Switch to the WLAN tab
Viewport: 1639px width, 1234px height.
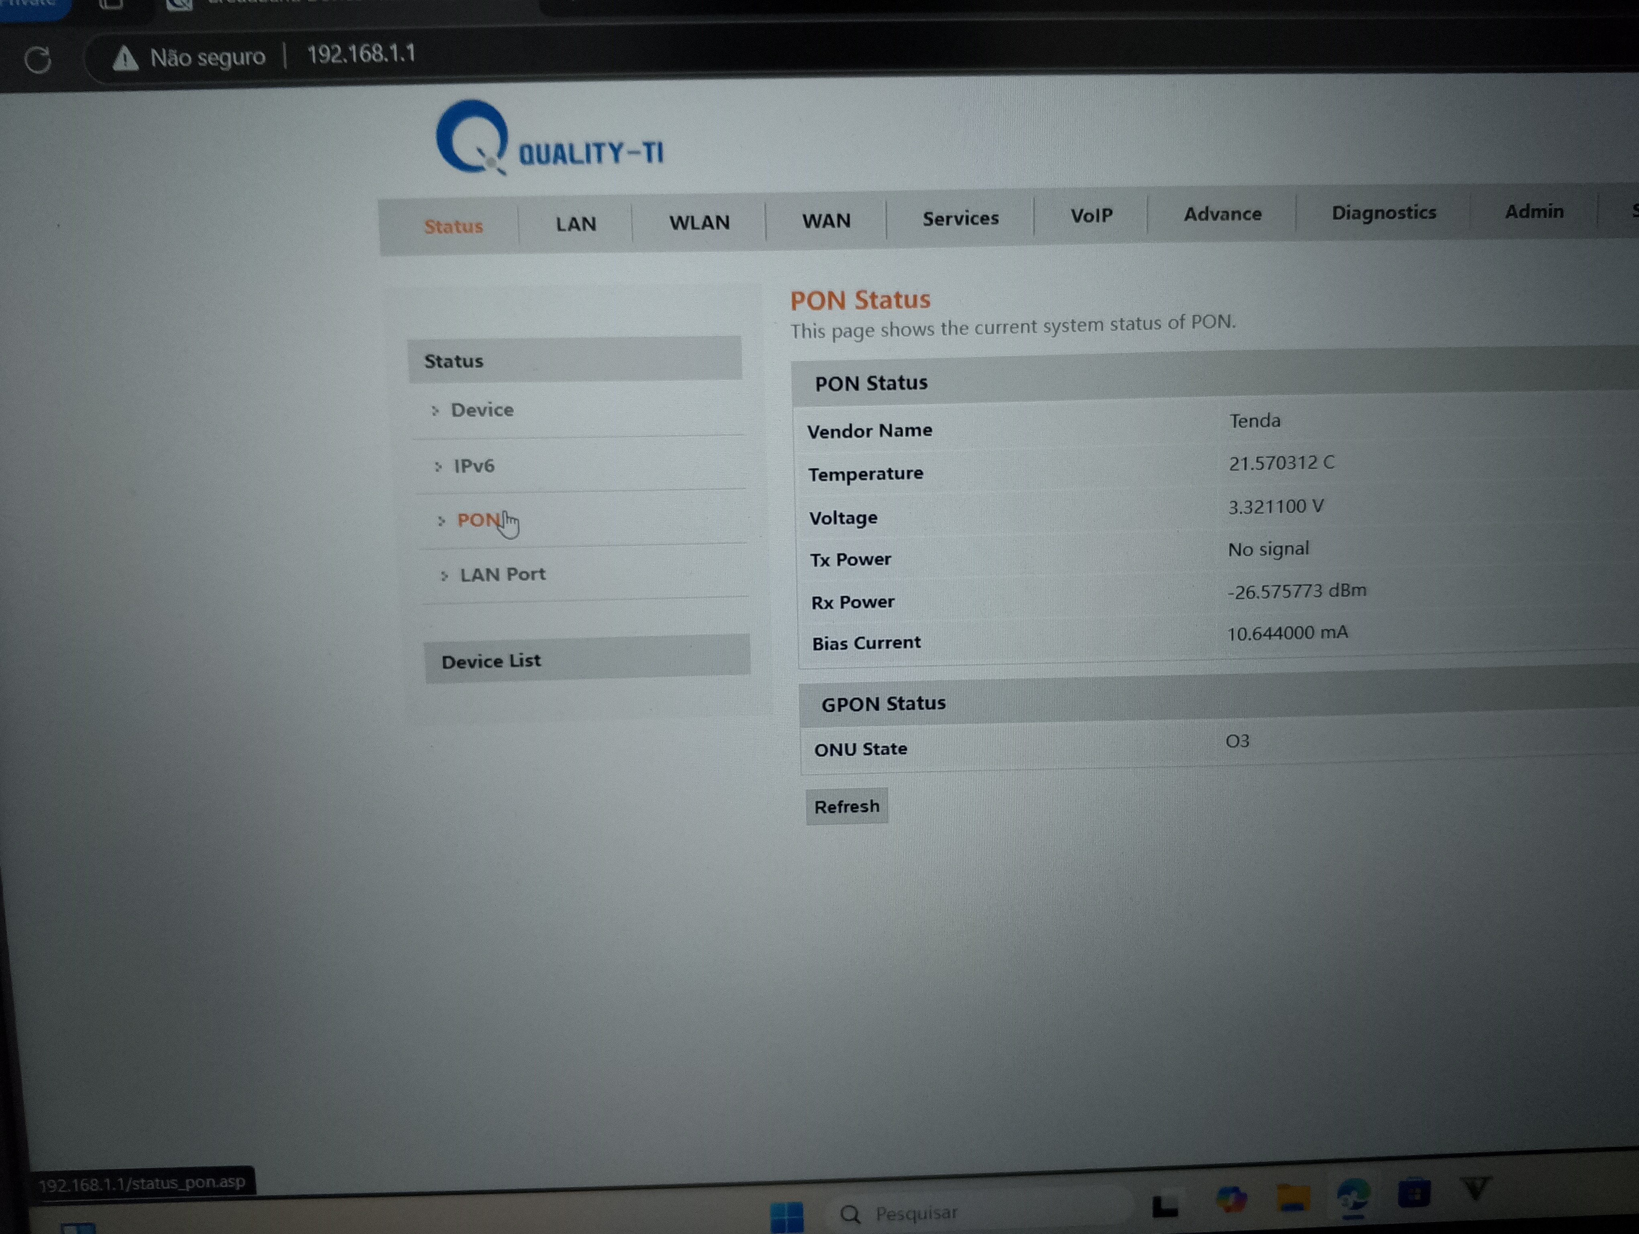click(699, 222)
